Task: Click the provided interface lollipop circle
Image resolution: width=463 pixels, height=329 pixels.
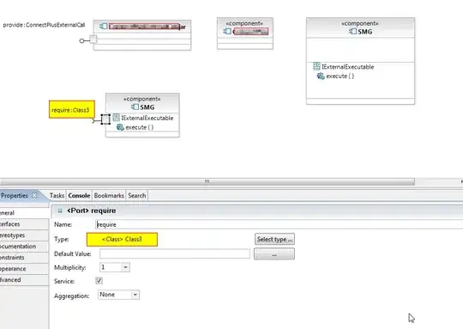Action: 81,41
